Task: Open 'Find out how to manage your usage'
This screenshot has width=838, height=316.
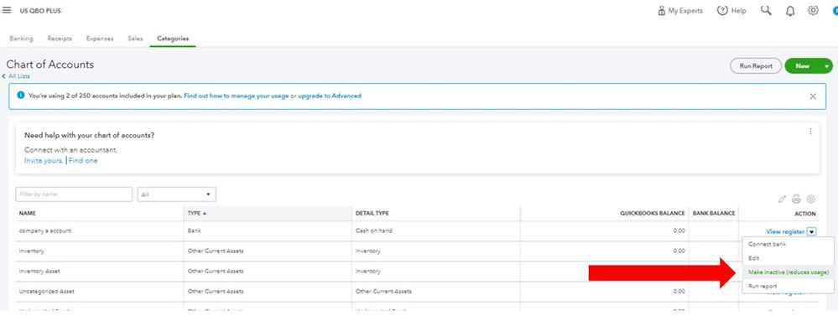Action: click(x=237, y=96)
